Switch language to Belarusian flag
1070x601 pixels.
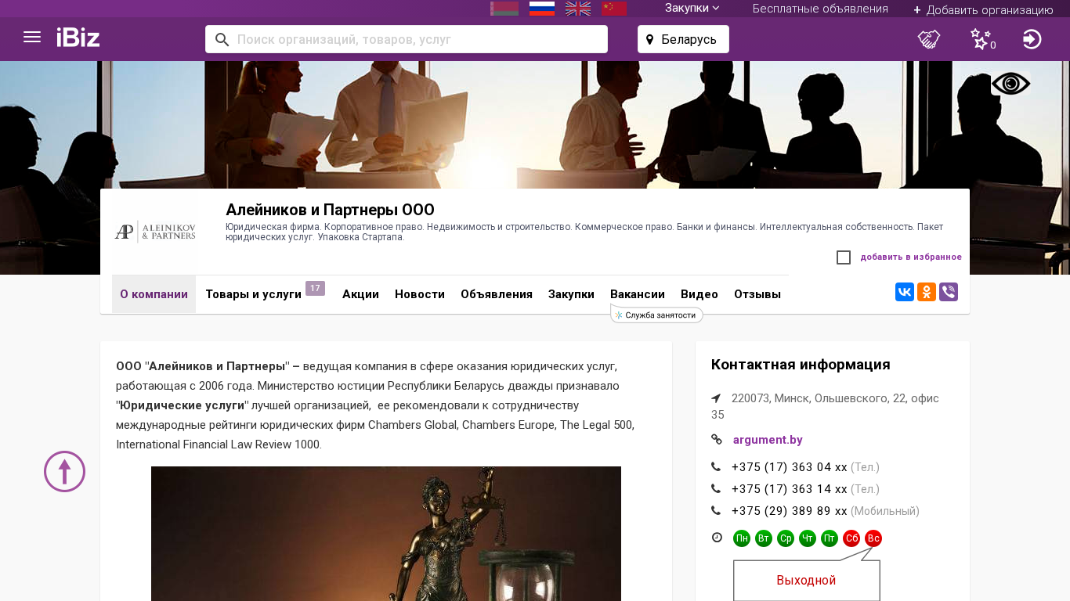tap(504, 9)
